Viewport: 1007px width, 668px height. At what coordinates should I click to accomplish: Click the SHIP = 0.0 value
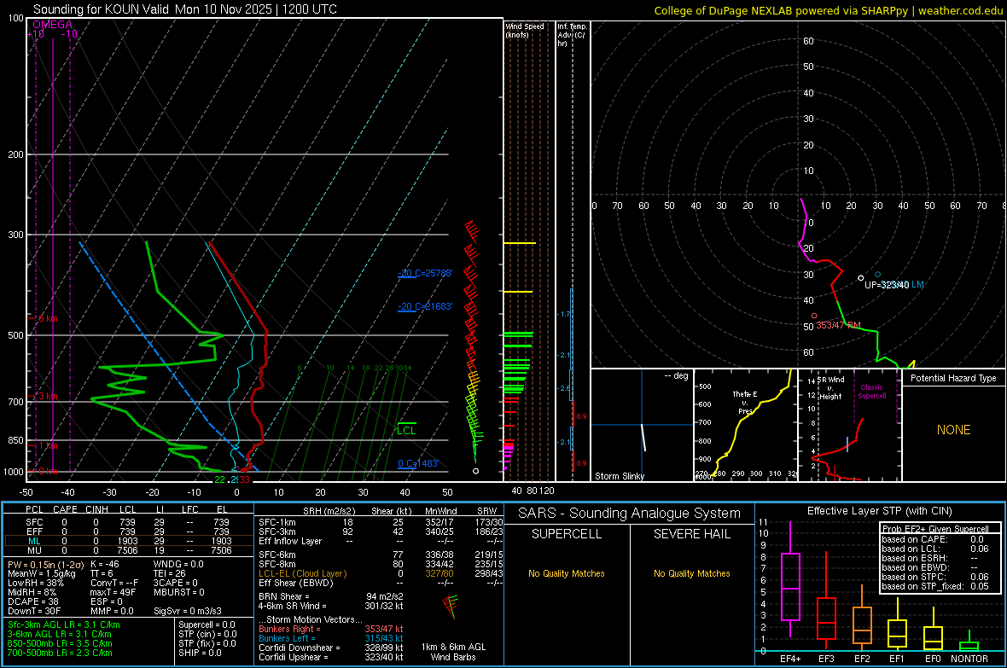tap(200, 653)
